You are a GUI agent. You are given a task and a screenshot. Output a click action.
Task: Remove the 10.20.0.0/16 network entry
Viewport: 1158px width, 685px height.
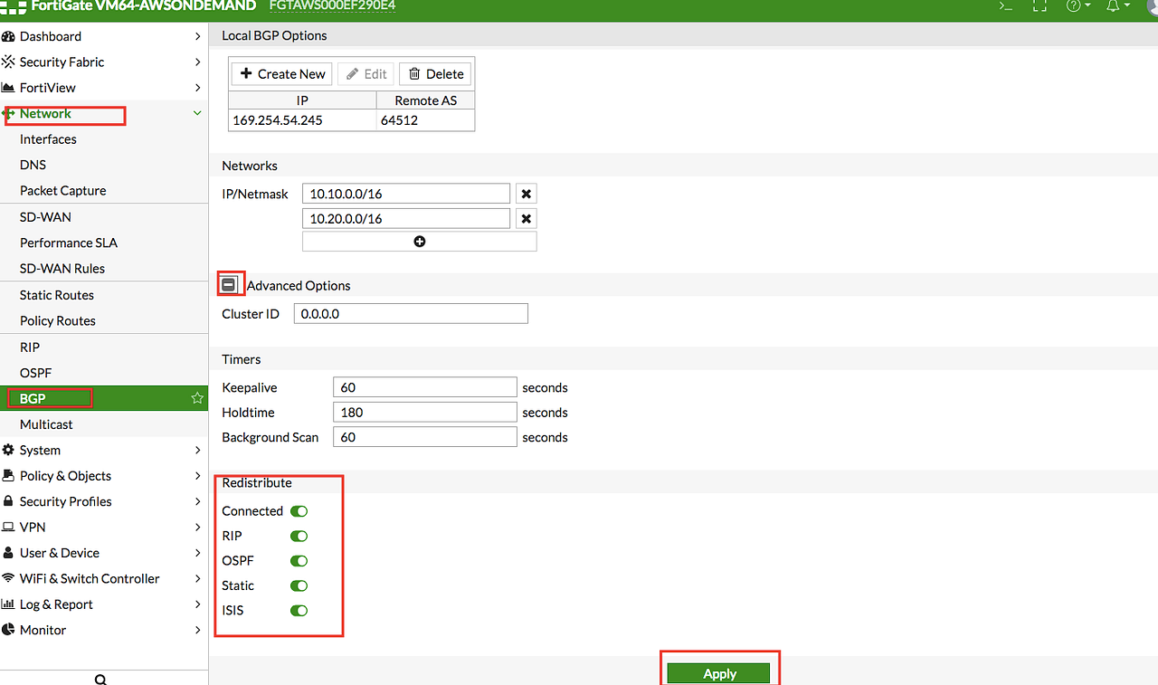pyautogui.click(x=526, y=219)
